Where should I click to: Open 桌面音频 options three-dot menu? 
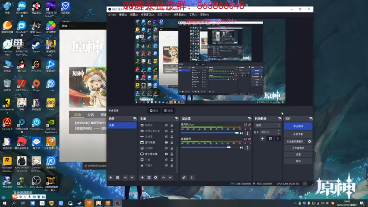tap(247, 148)
